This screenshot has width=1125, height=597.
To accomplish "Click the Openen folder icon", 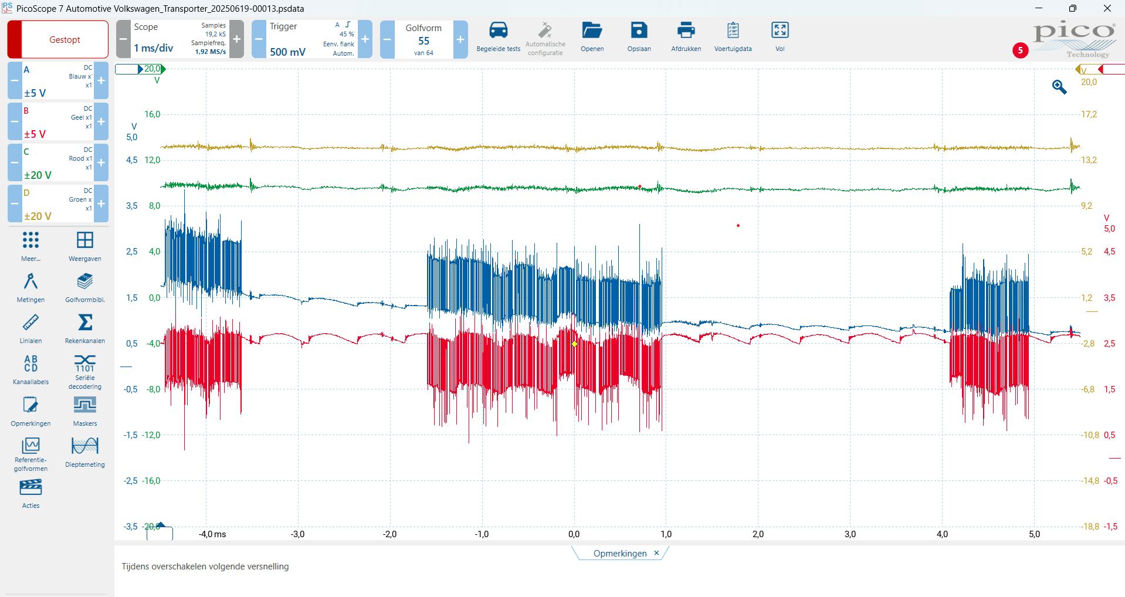I will pos(592,31).
